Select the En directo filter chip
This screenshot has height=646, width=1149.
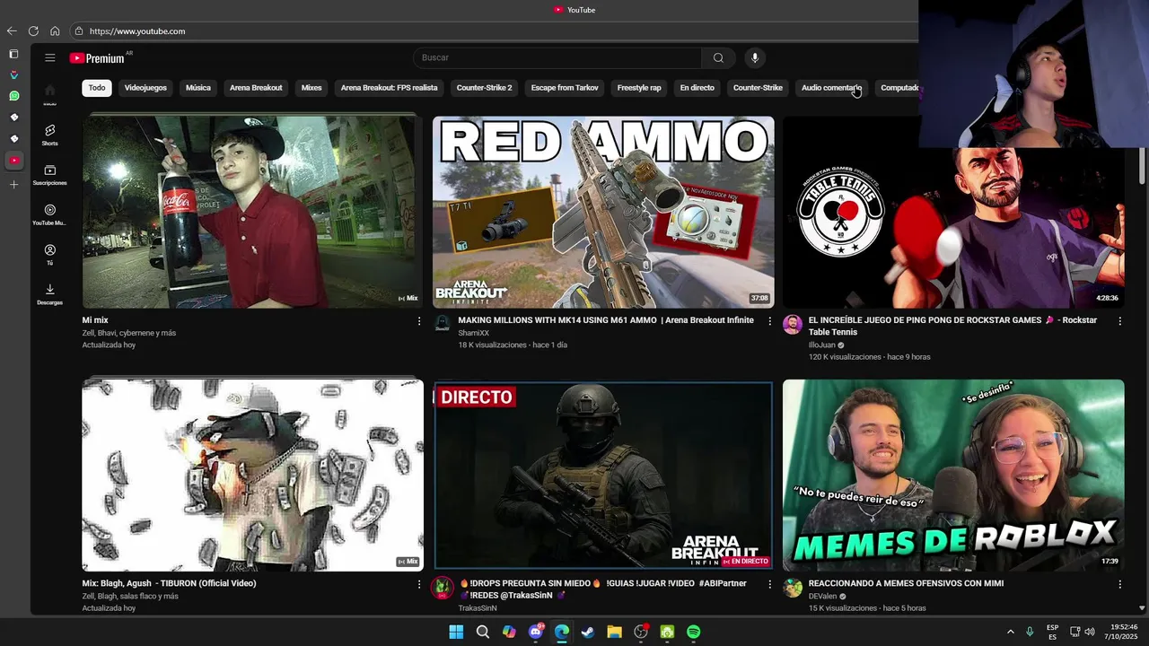point(697,88)
